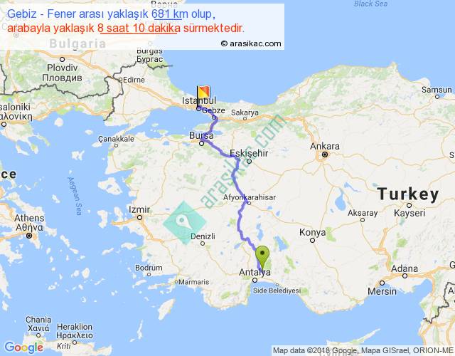The width and height of the screenshot is (455, 356).
Task: Click the Denizli city marker
Action: pyautogui.click(x=203, y=244)
